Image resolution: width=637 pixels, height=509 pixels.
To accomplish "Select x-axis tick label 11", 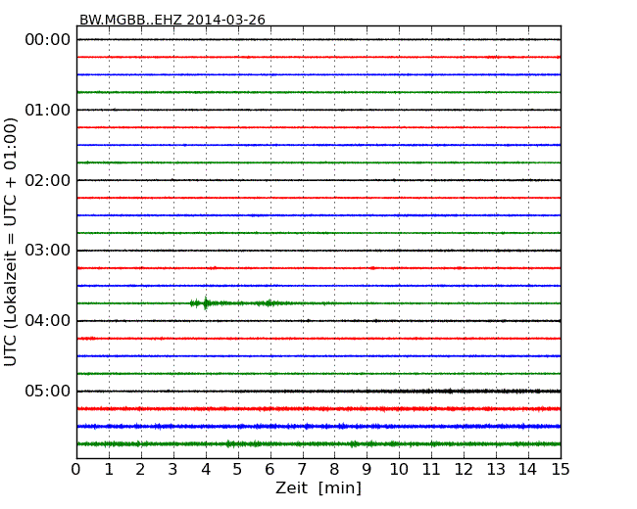I will (x=431, y=470).
